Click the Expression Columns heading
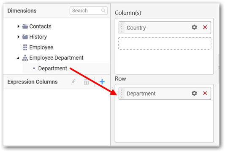The image size is (225, 152). point(33,82)
